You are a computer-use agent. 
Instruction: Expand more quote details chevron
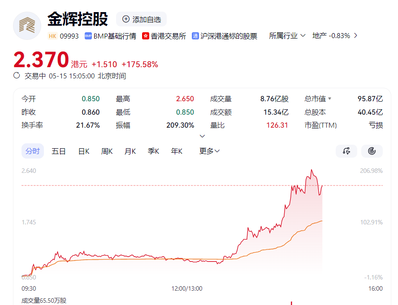coord(202,136)
